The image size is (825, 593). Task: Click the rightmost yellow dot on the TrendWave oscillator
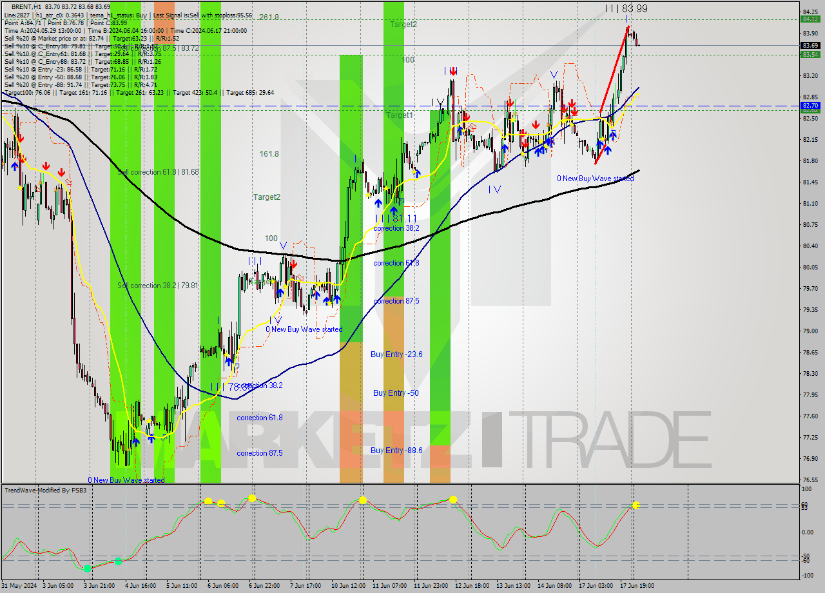[636, 505]
